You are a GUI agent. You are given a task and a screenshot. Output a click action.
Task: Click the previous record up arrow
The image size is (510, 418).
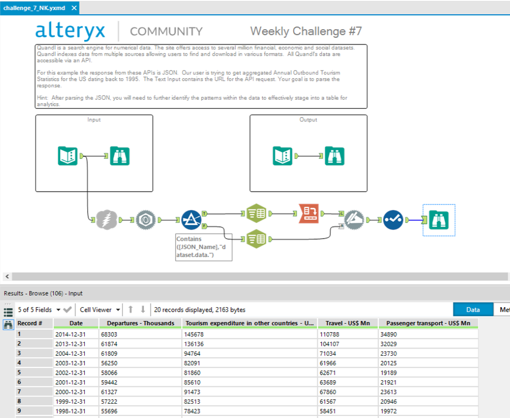[x=130, y=309]
